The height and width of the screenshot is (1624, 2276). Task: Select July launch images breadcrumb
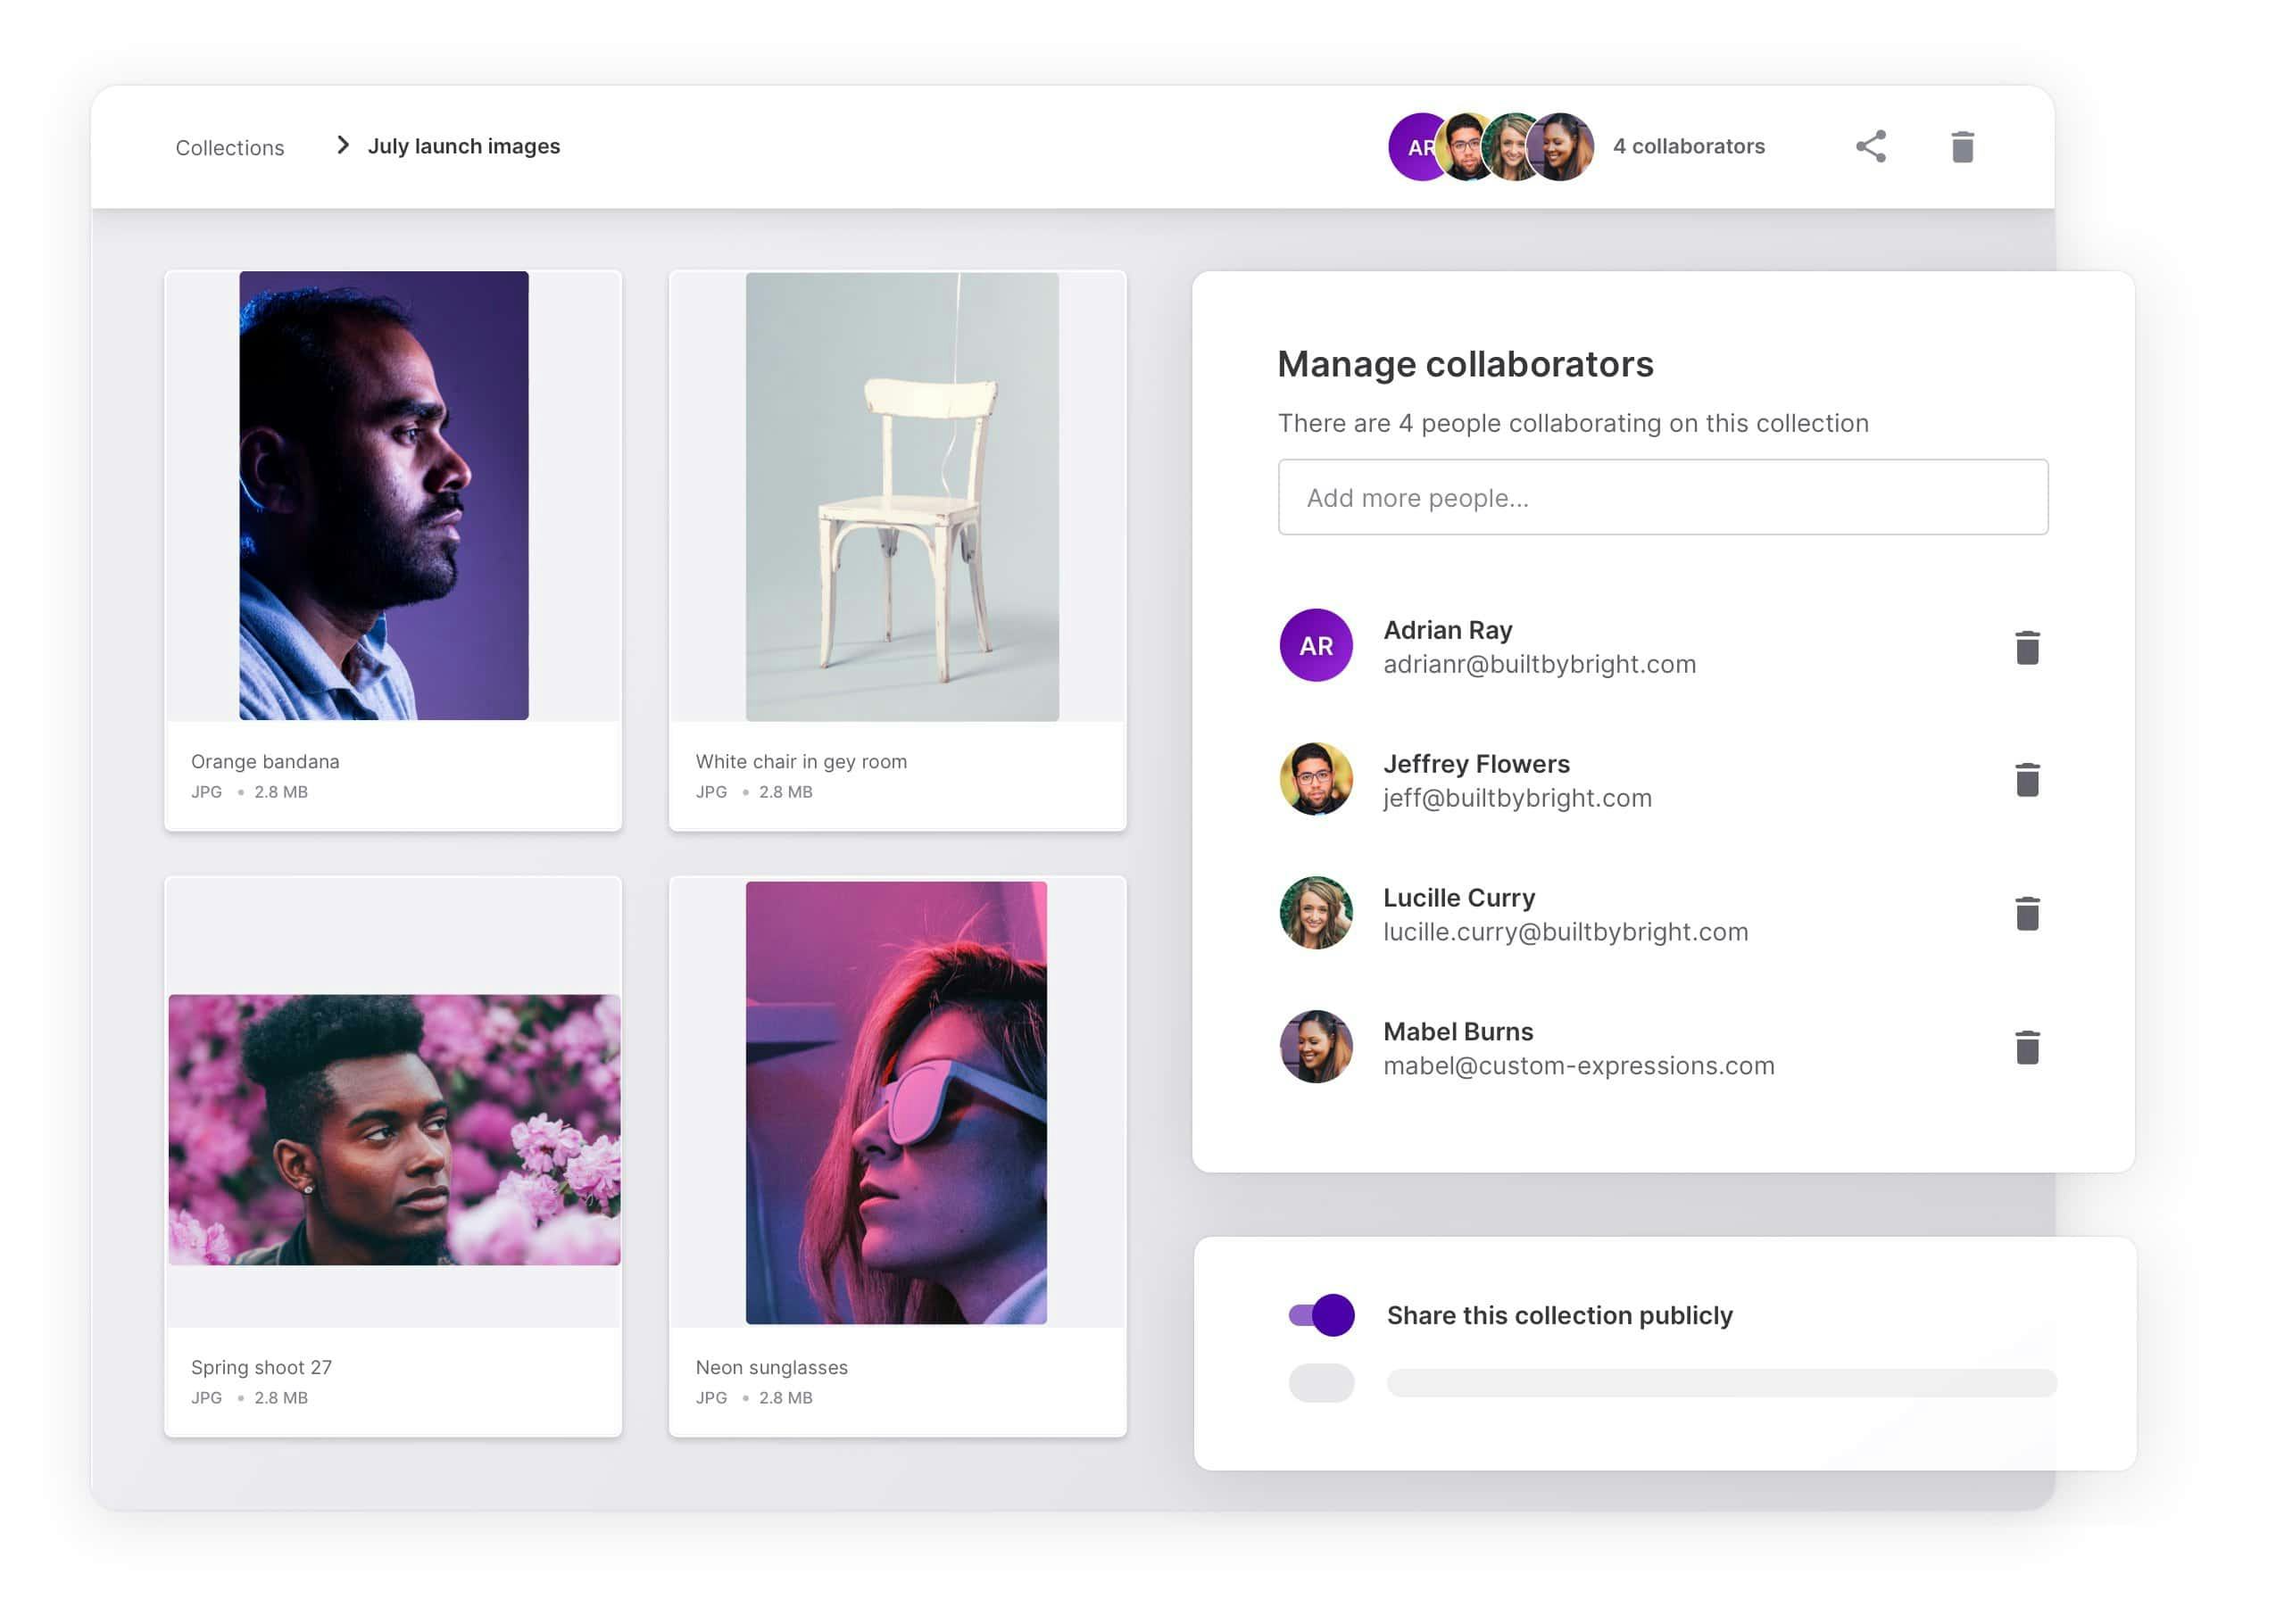[464, 146]
